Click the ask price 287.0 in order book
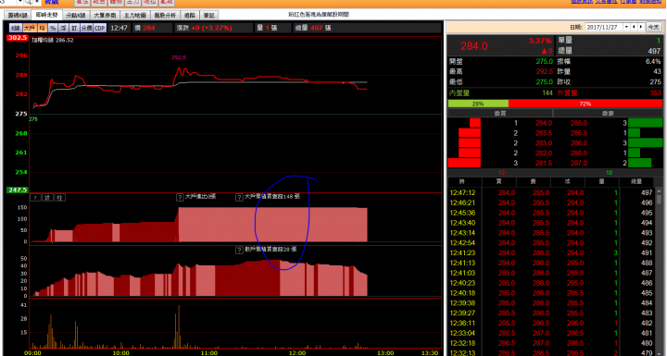The image size is (667, 356). [579, 163]
